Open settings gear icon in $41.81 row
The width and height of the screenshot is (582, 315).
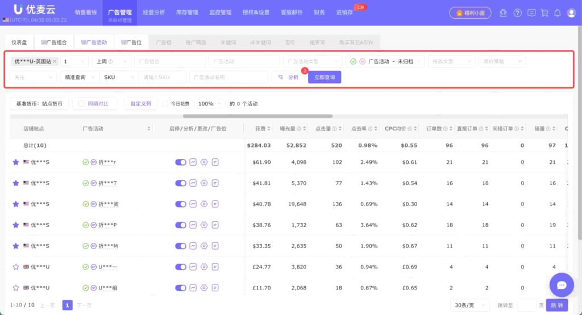coord(204,183)
